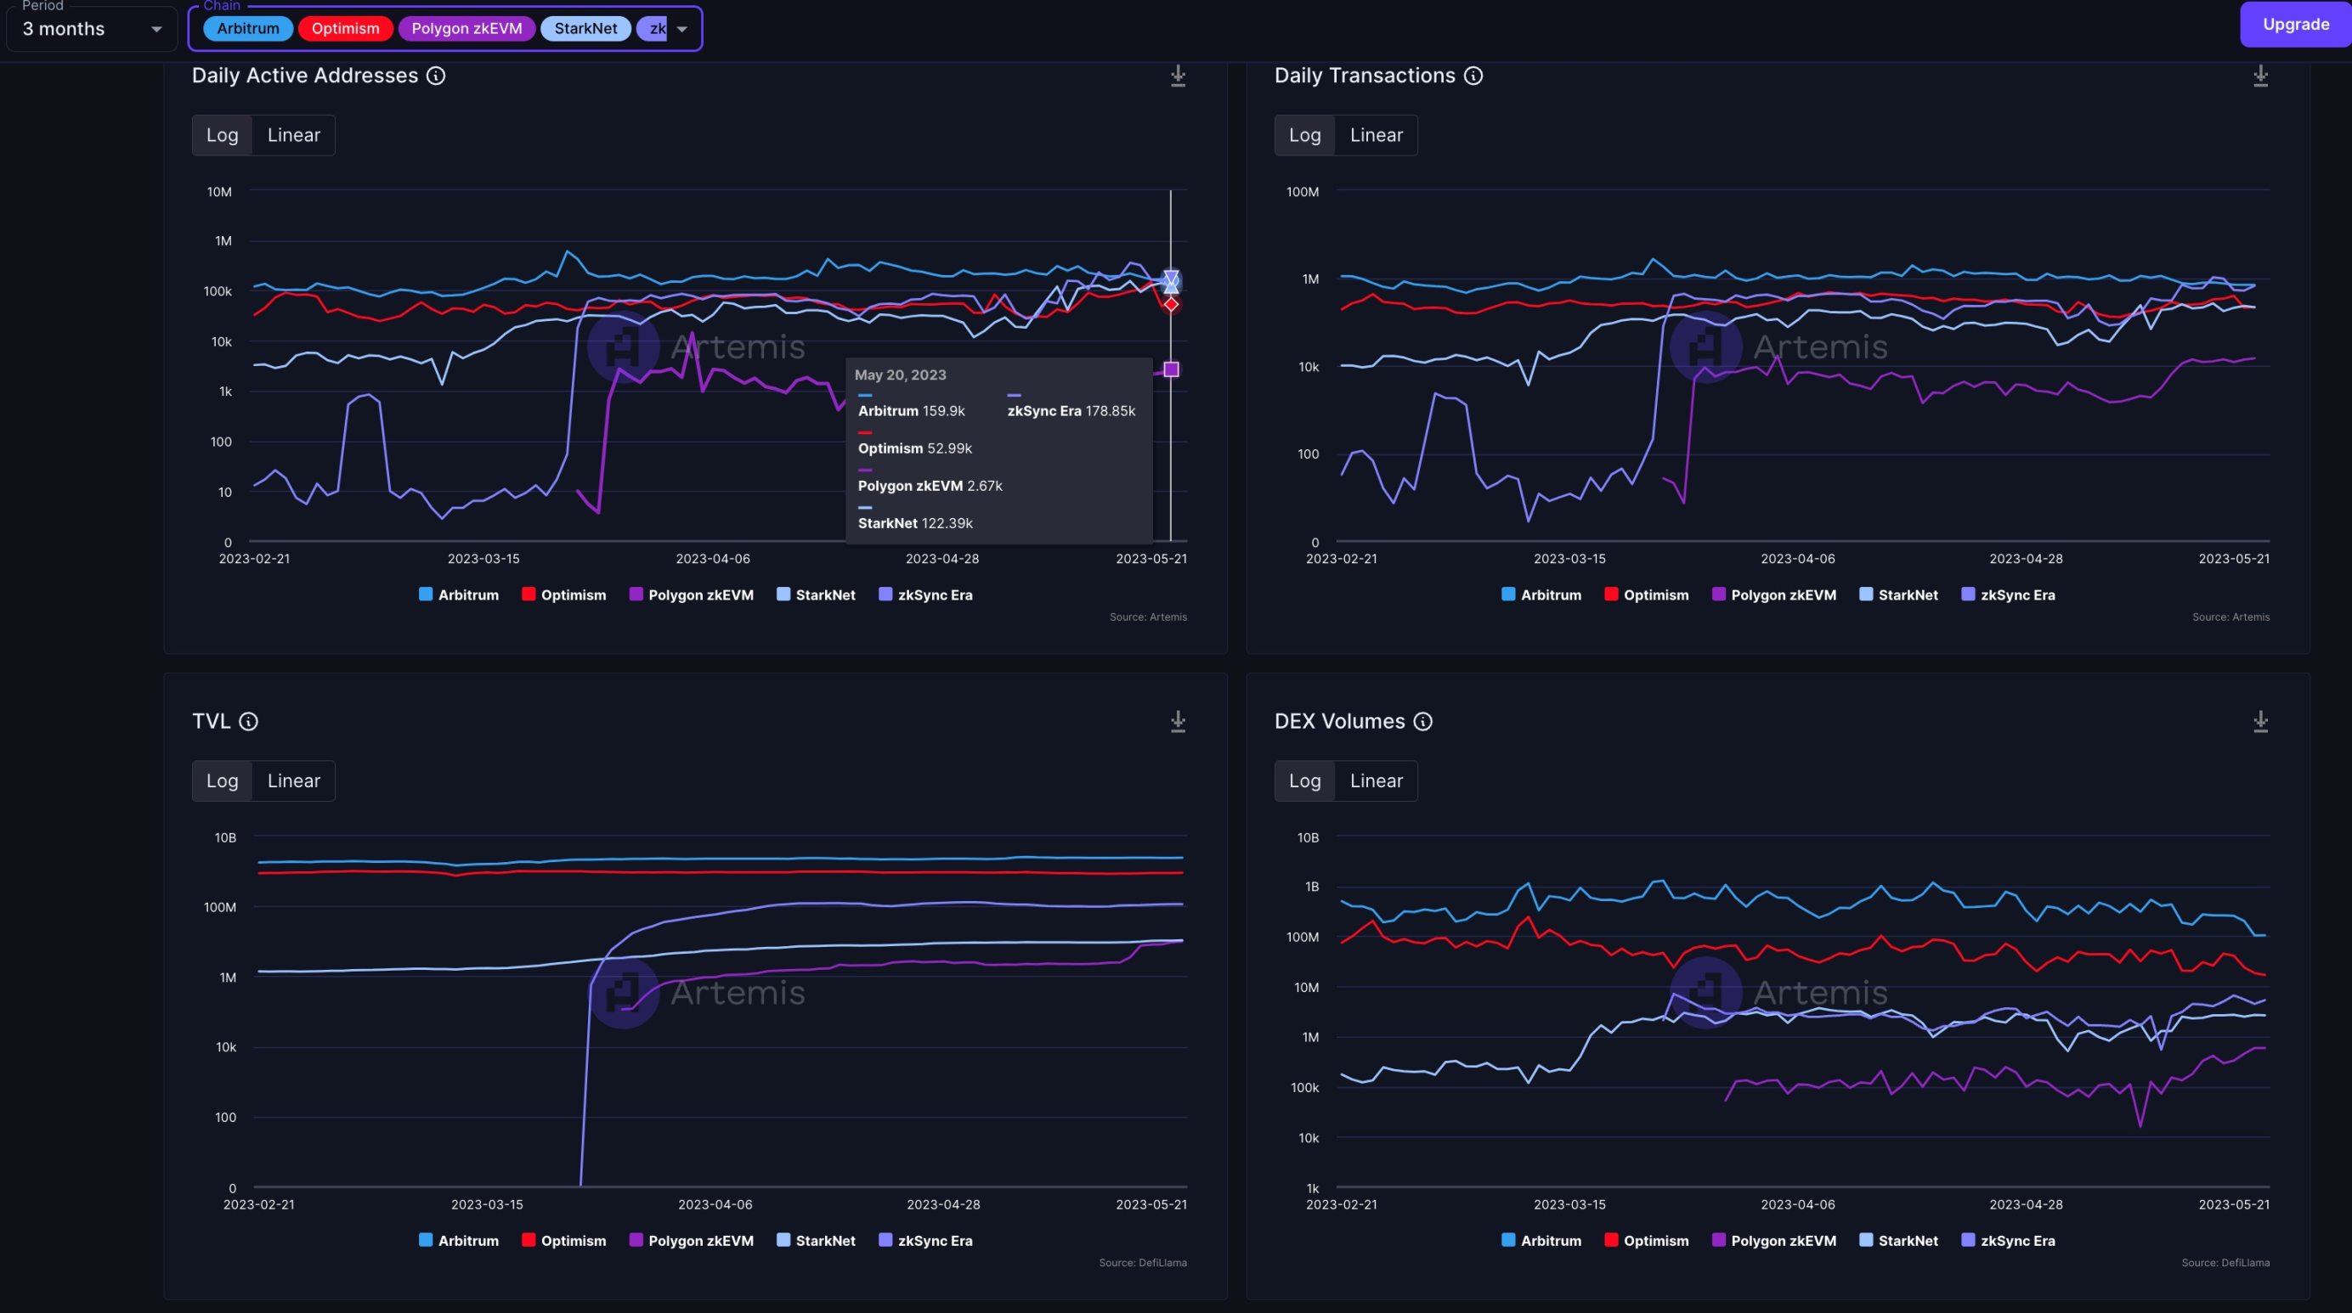
Task: Select Log scale on DEX Volumes chart
Action: click(1303, 781)
